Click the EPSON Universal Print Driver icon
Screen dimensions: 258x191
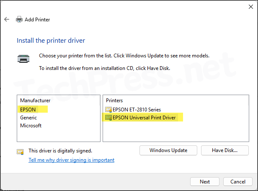coord(108,118)
